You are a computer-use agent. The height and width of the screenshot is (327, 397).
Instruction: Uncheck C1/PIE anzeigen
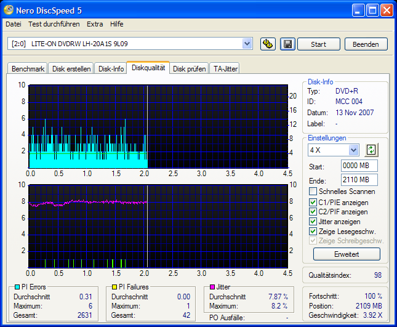(313, 202)
